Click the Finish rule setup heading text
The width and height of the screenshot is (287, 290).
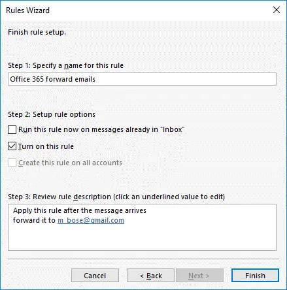pos(37,32)
